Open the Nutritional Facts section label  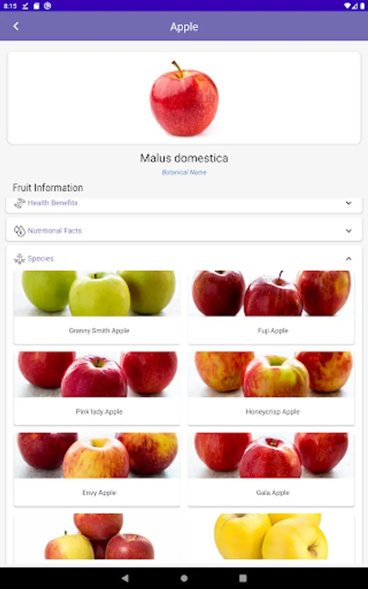point(55,230)
